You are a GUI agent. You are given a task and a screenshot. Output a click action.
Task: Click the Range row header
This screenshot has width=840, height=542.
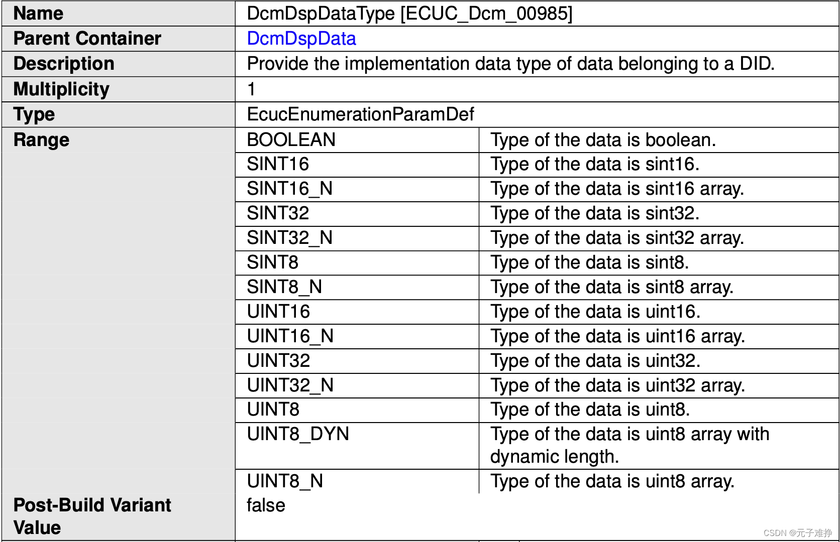click(41, 140)
